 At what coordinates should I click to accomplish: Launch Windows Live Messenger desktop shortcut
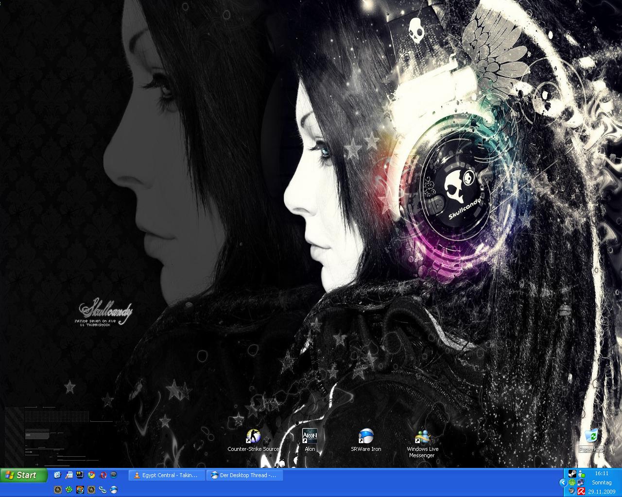coord(422,438)
